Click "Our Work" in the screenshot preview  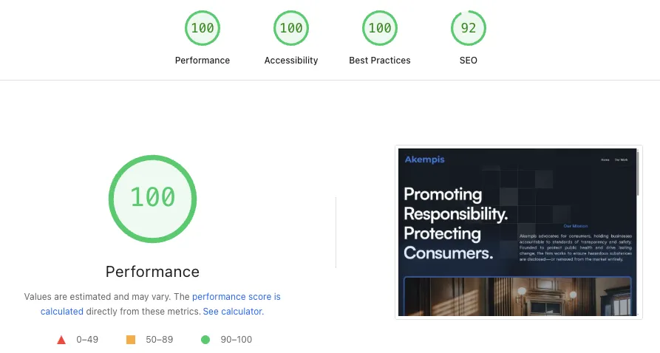point(621,160)
